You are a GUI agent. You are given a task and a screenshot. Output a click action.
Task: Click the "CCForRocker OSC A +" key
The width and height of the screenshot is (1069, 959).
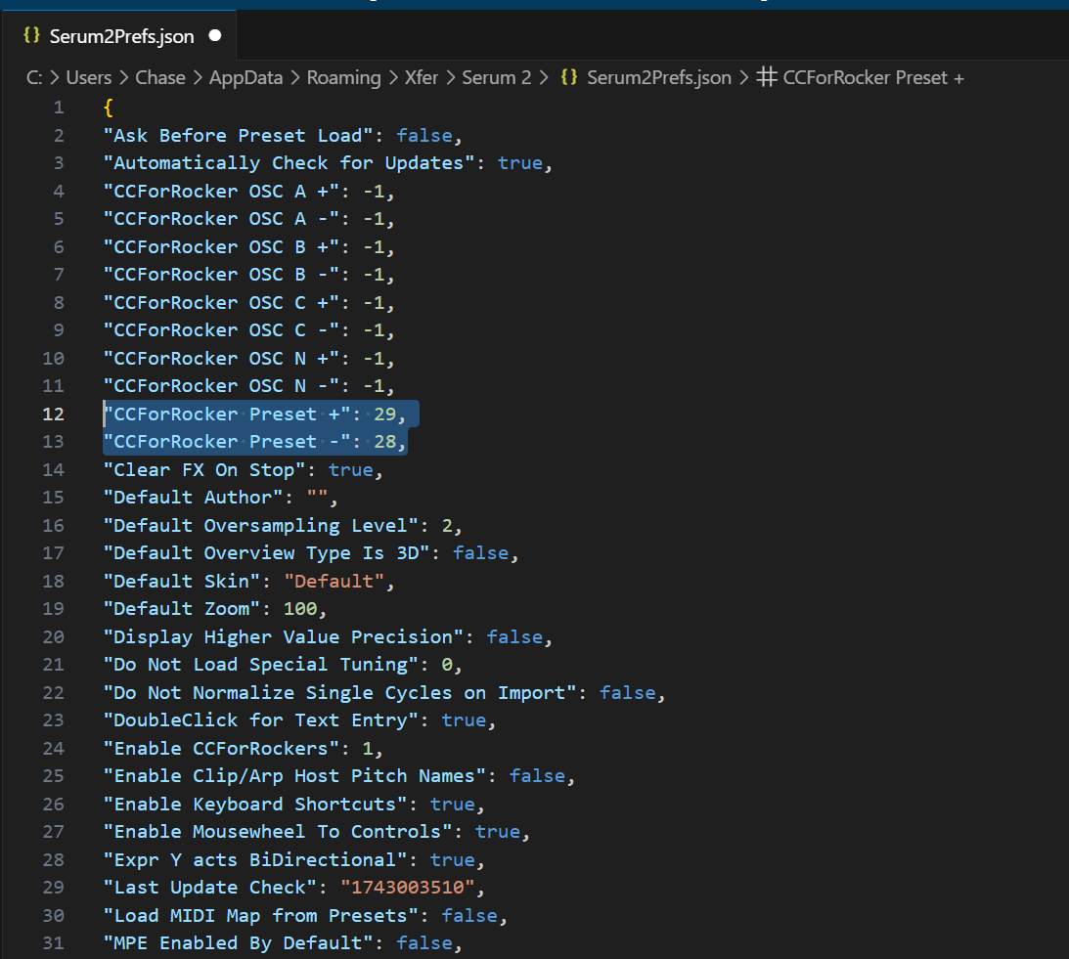[x=221, y=192]
